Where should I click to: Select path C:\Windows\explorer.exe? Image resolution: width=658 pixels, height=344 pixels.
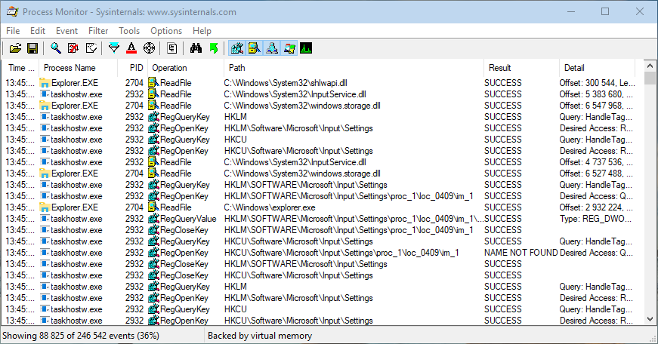click(270, 207)
